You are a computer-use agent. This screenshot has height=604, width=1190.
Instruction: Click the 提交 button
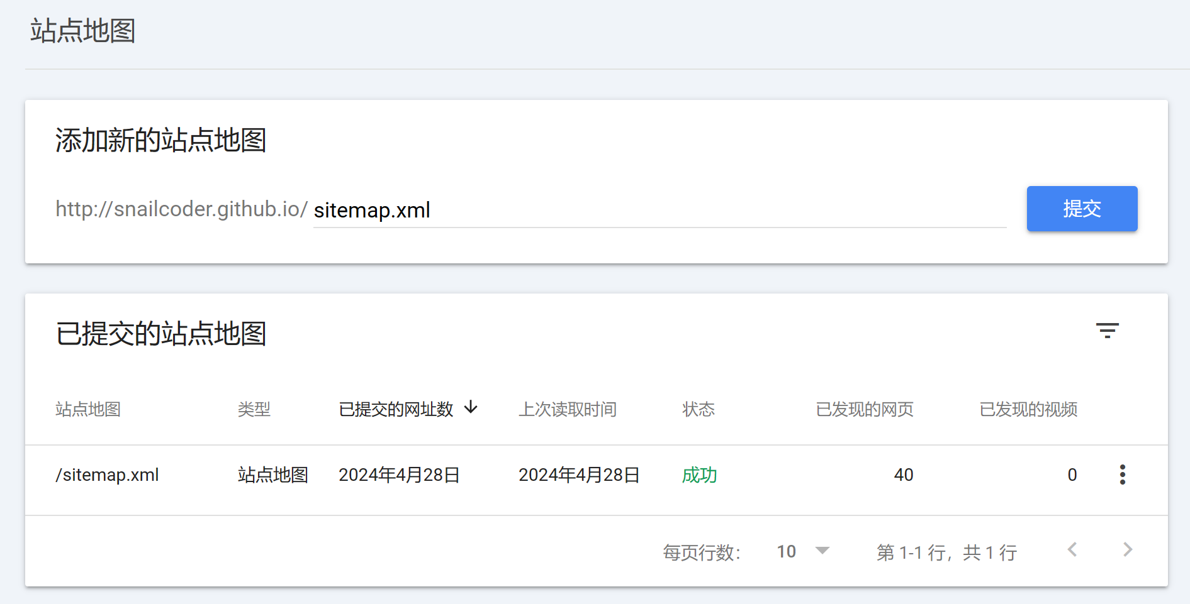point(1082,209)
